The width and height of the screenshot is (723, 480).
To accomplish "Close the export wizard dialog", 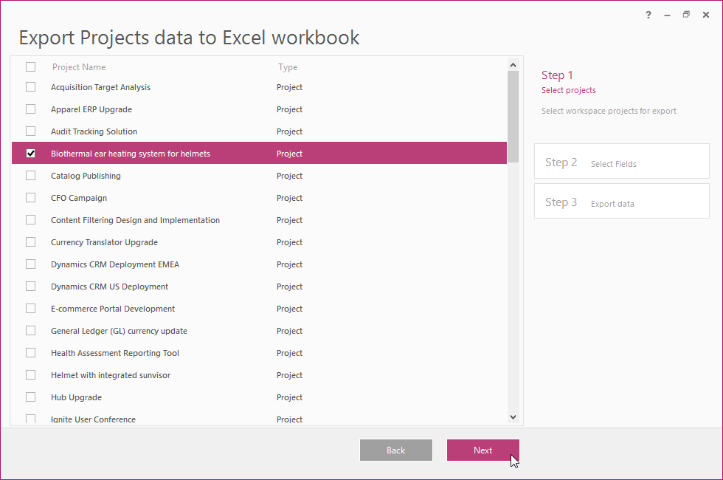I will click(x=706, y=15).
